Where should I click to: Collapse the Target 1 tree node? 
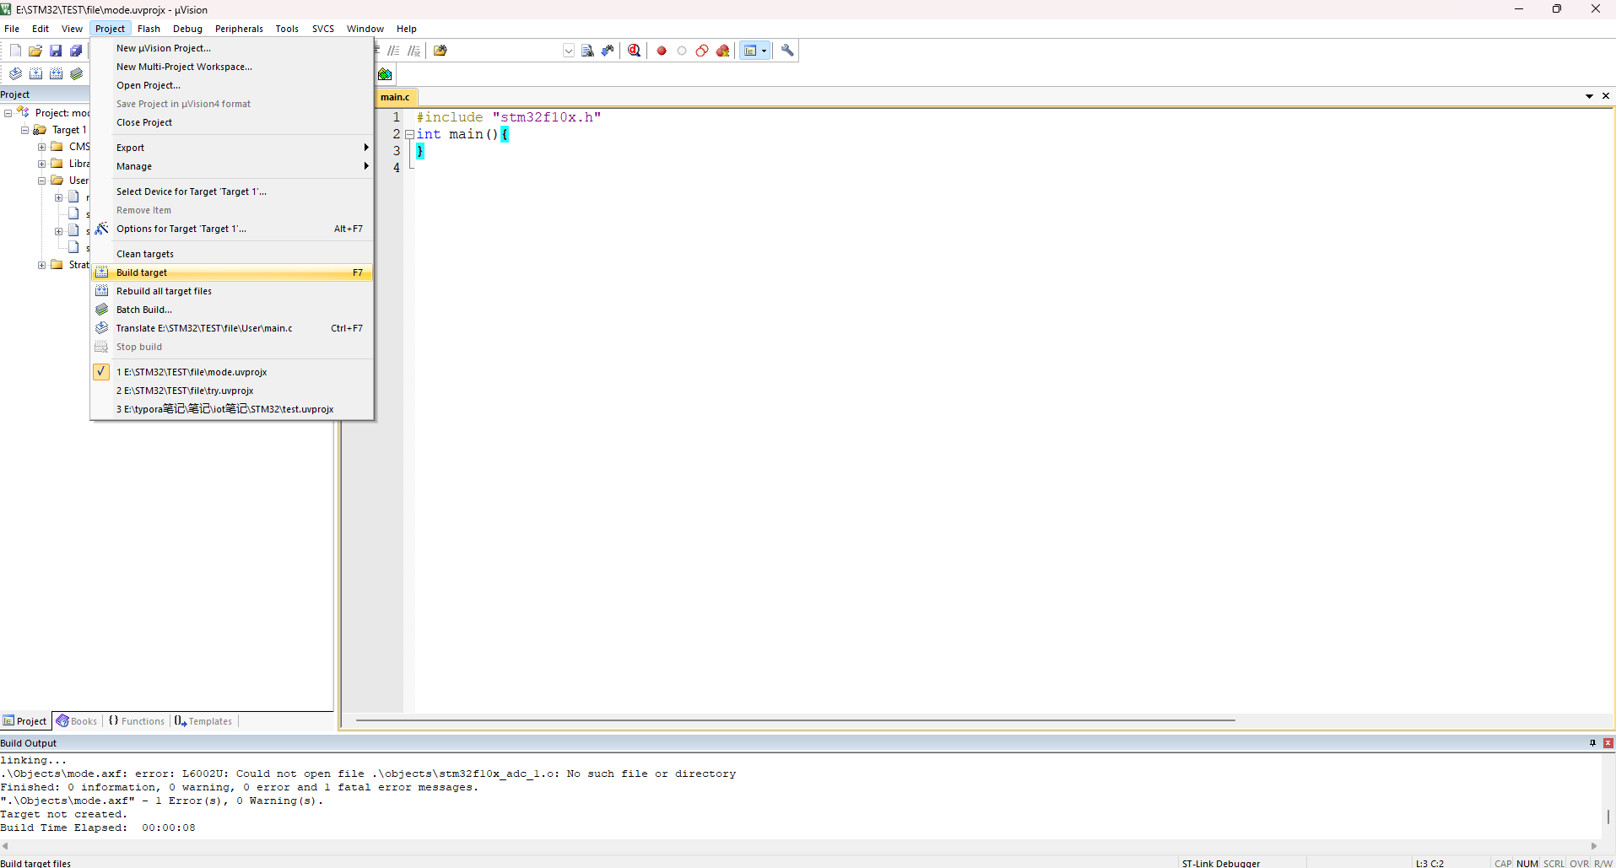click(x=24, y=130)
